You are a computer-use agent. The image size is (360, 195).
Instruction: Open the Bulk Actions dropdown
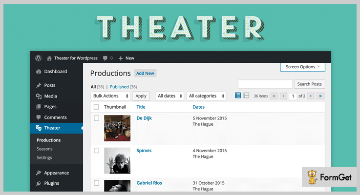(x=110, y=96)
